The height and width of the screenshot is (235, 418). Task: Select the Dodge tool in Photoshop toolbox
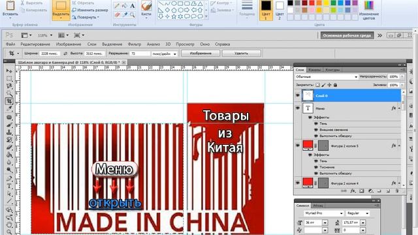point(9,170)
